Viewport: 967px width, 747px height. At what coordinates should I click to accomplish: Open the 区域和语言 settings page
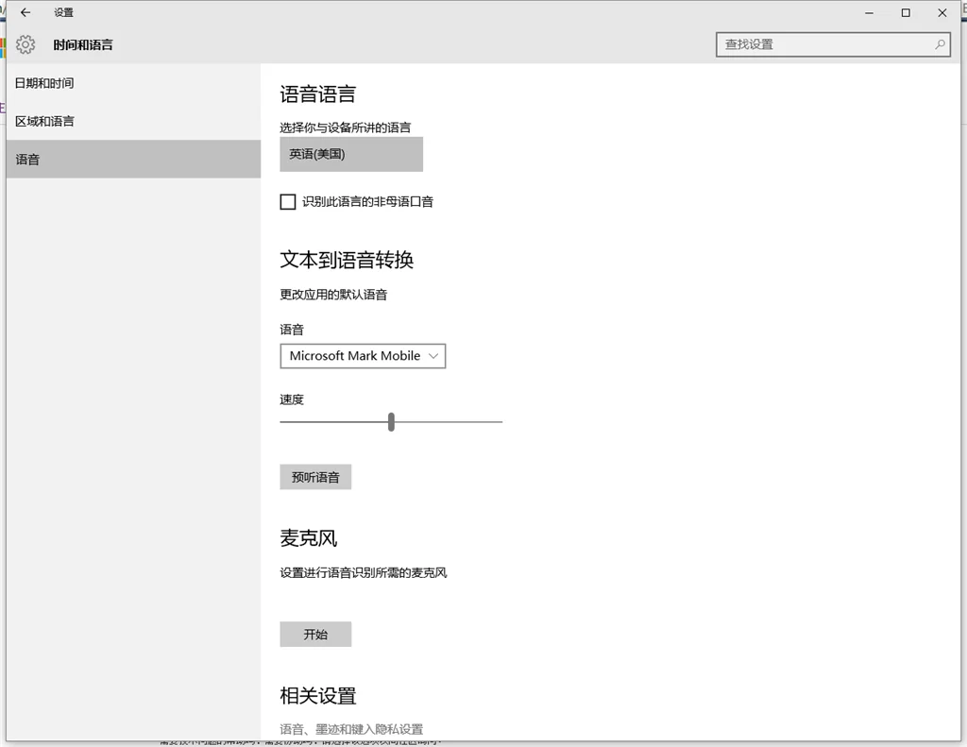pyautogui.click(x=45, y=121)
